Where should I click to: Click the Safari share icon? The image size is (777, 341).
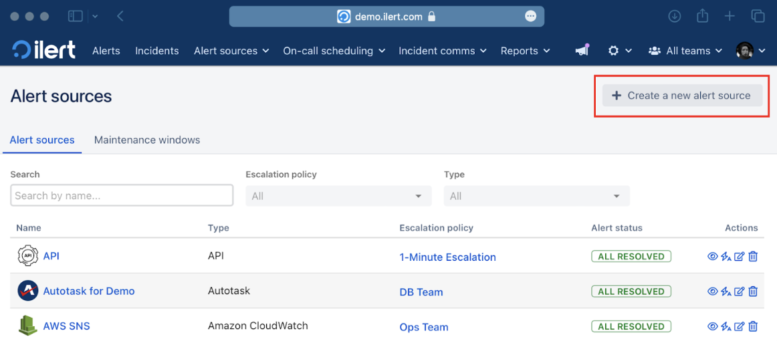(x=702, y=16)
